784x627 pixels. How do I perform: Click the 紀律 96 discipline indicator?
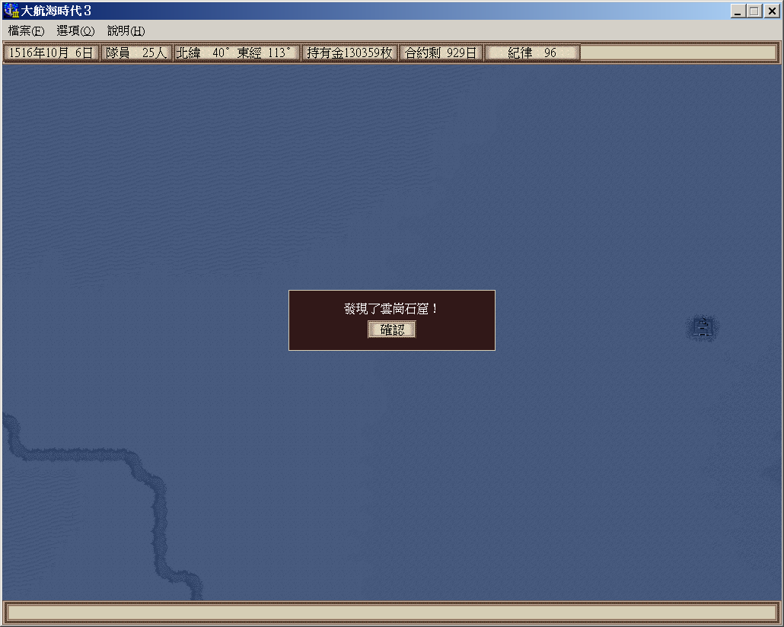(532, 53)
